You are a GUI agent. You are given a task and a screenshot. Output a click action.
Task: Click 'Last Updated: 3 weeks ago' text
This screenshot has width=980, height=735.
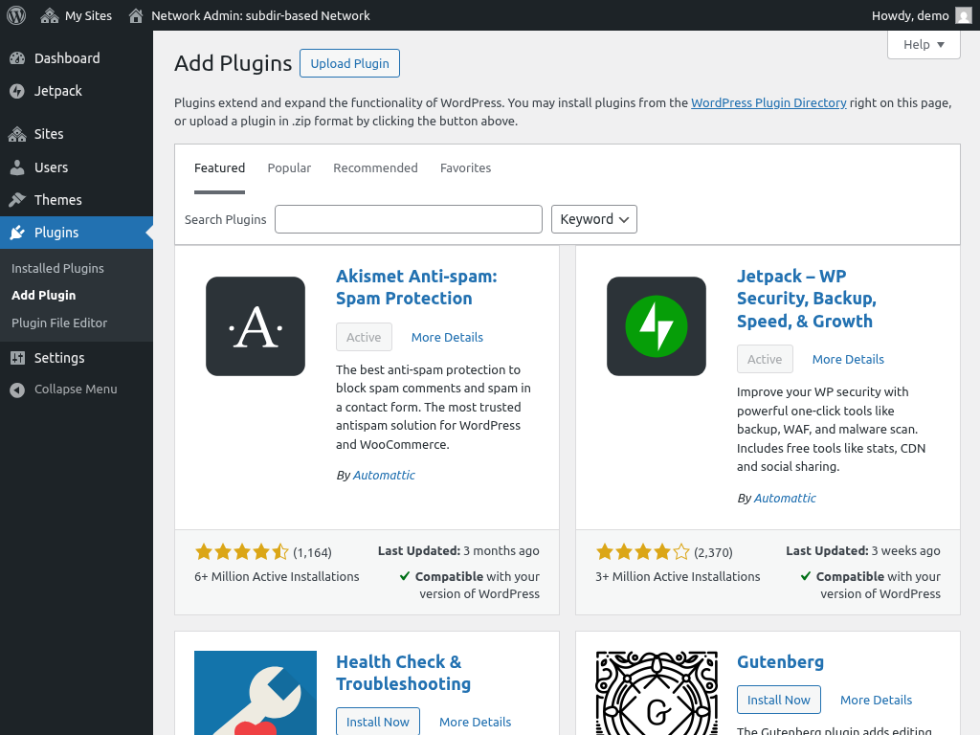[862, 550]
